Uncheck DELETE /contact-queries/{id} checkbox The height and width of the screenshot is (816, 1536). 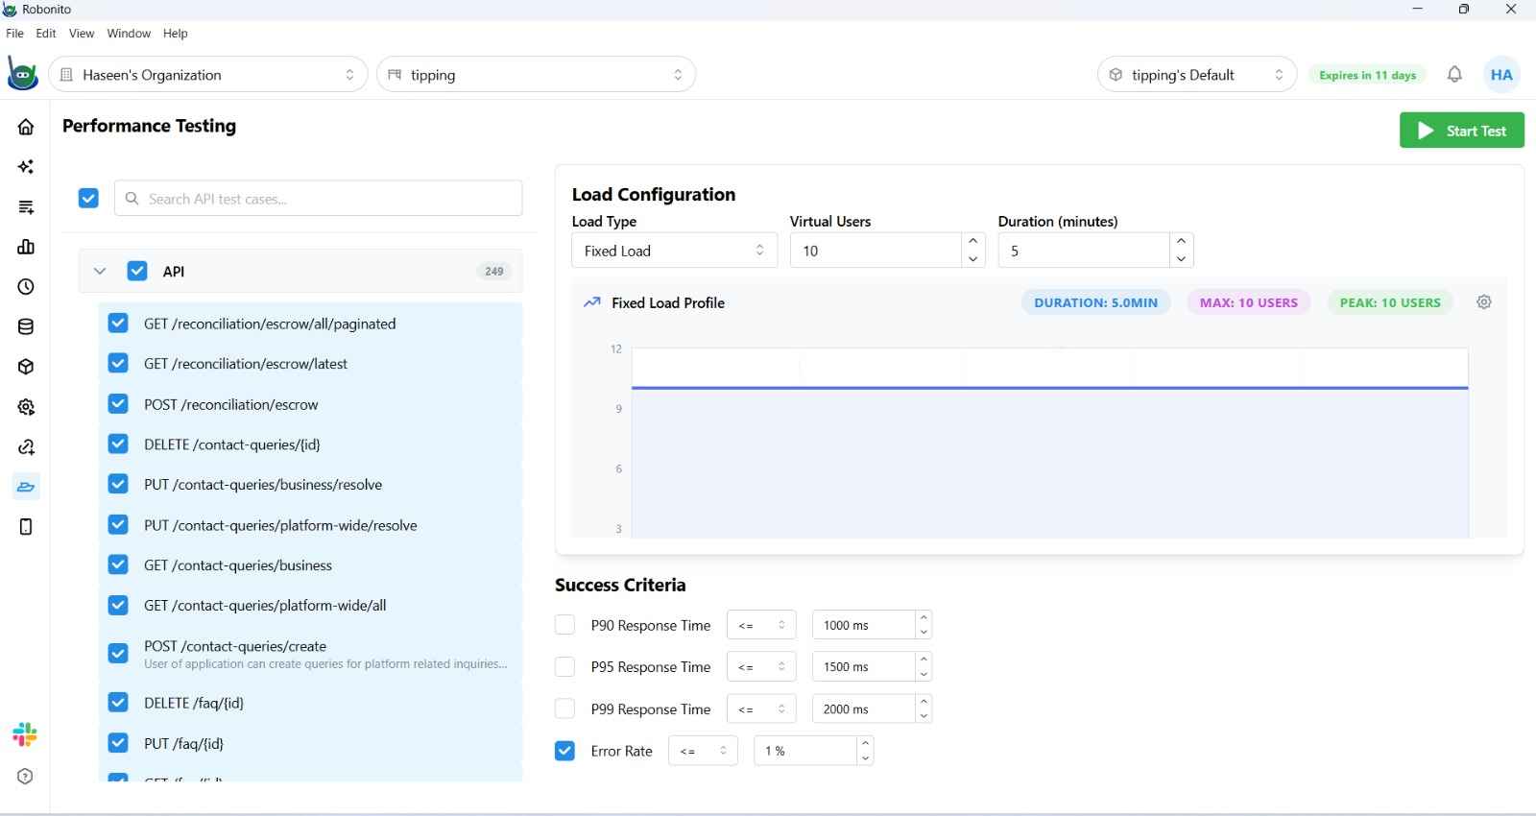pyautogui.click(x=118, y=444)
